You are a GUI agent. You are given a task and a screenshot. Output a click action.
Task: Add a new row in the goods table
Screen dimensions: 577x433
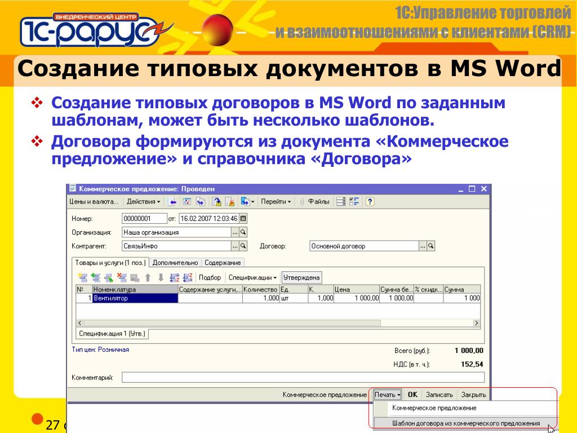pyautogui.click(x=83, y=277)
